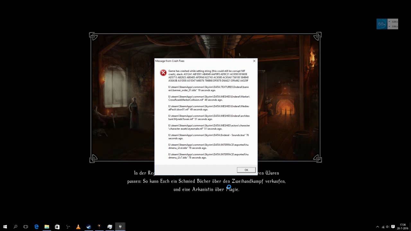The height and width of the screenshot is (231, 411).
Task: Open the Action Center notifications icon
Action: tap(393, 227)
